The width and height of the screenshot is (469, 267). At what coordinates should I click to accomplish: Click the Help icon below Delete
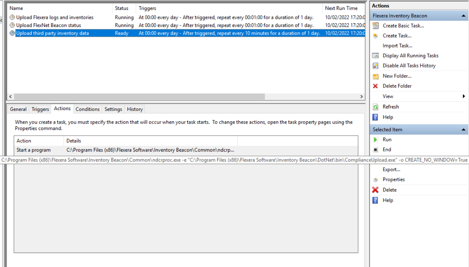(x=375, y=200)
